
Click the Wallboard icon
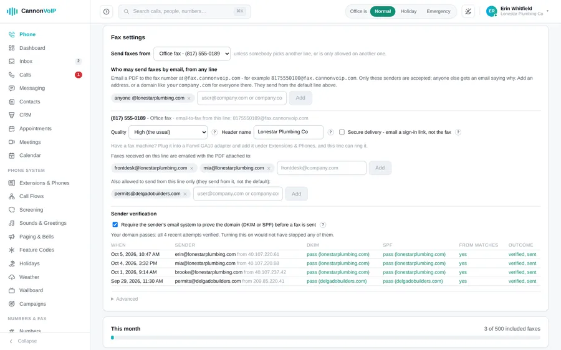click(12, 290)
